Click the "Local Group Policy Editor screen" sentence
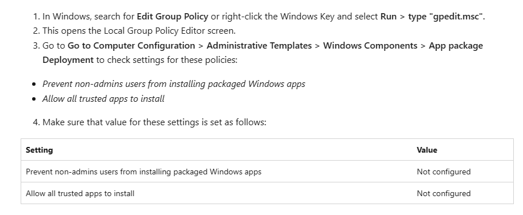The image size is (523, 215). click(139, 31)
